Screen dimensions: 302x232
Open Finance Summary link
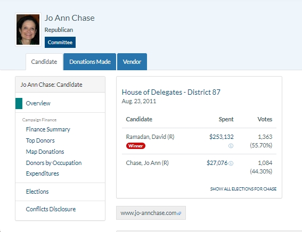click(48, 129)
